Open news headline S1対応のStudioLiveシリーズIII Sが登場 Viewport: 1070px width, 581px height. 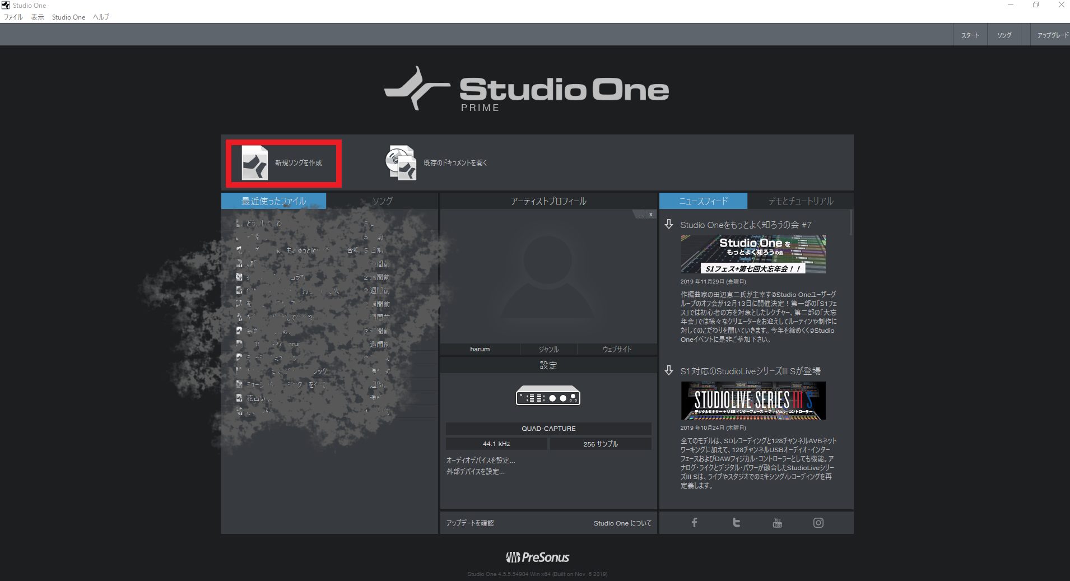pyautogui.click(x=750, y=371)
